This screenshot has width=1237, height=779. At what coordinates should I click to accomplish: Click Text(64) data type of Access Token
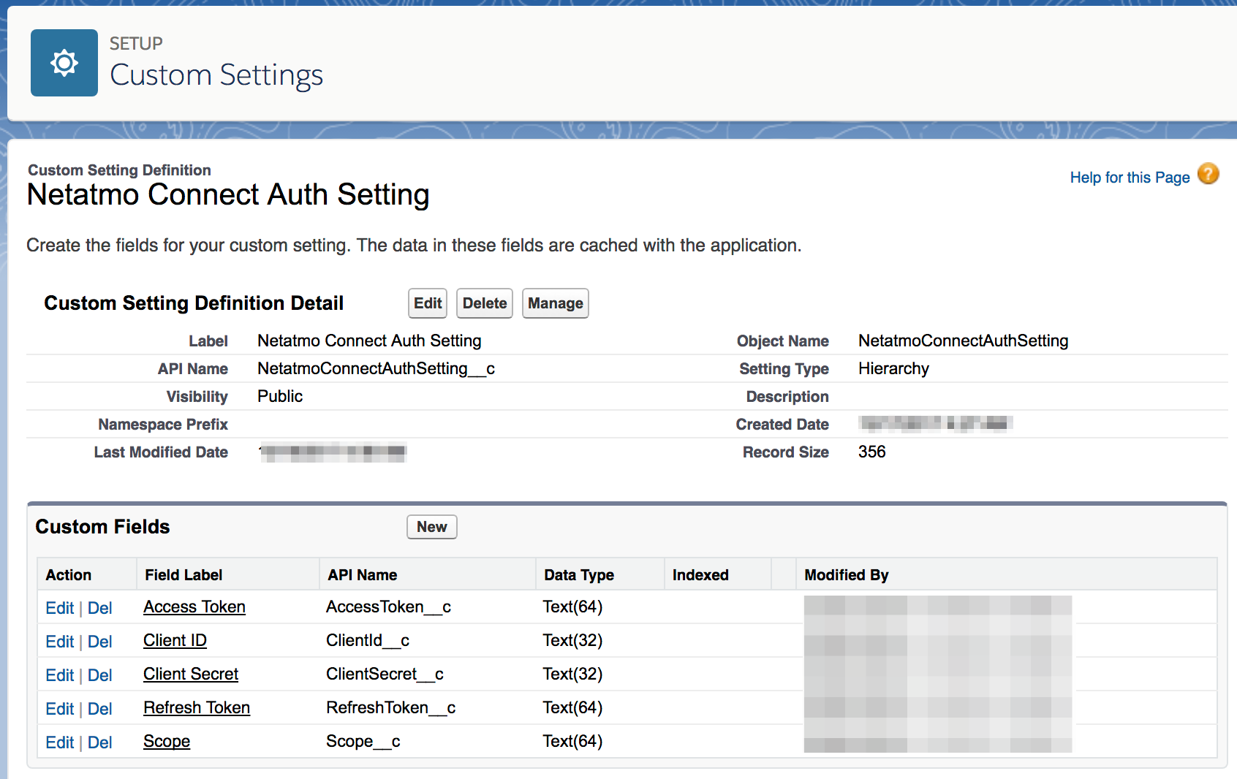[572, 607]
